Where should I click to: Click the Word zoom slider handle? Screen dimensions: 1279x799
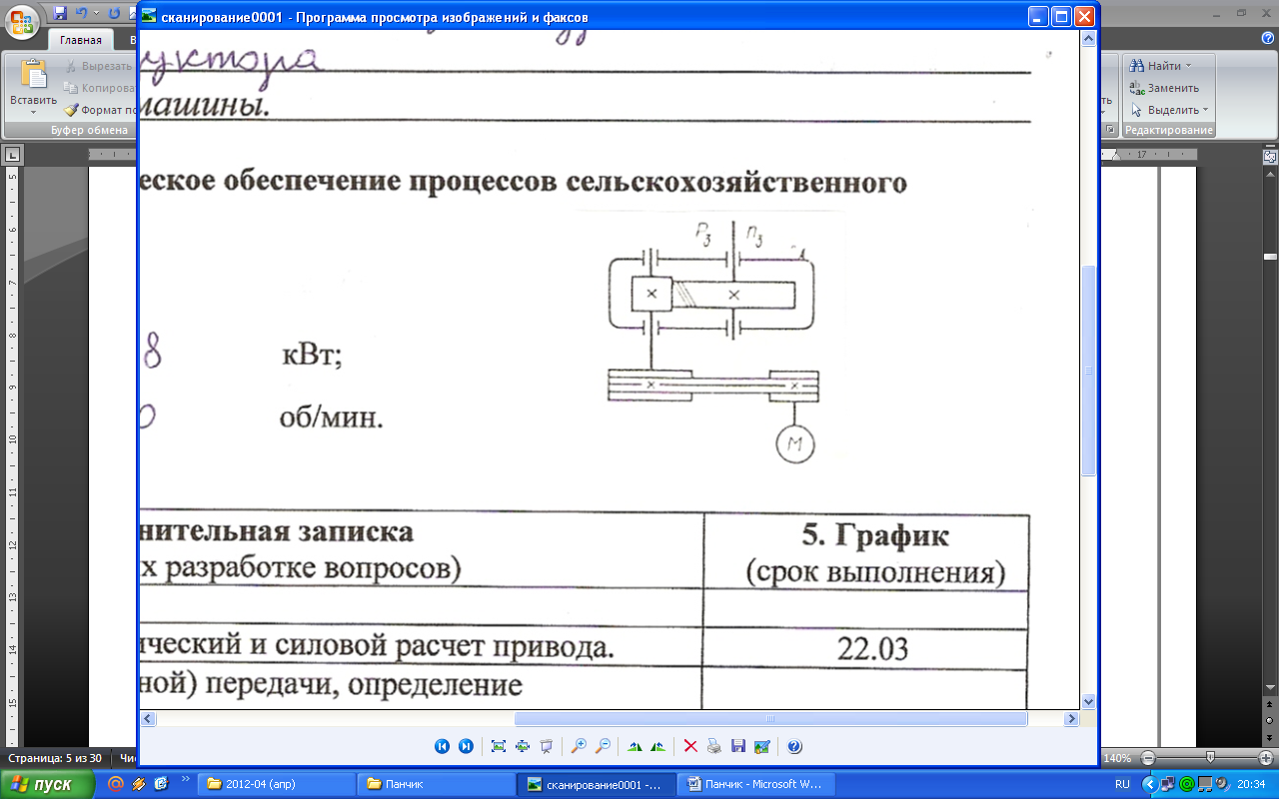[1211, 758]
